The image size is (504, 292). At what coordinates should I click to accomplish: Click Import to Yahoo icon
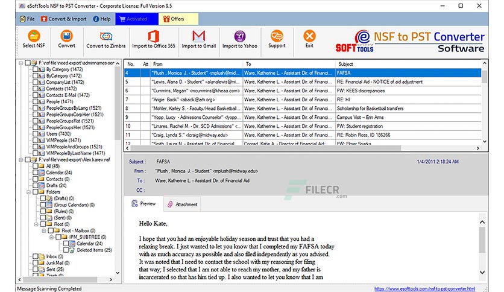[x=240, y=36]
